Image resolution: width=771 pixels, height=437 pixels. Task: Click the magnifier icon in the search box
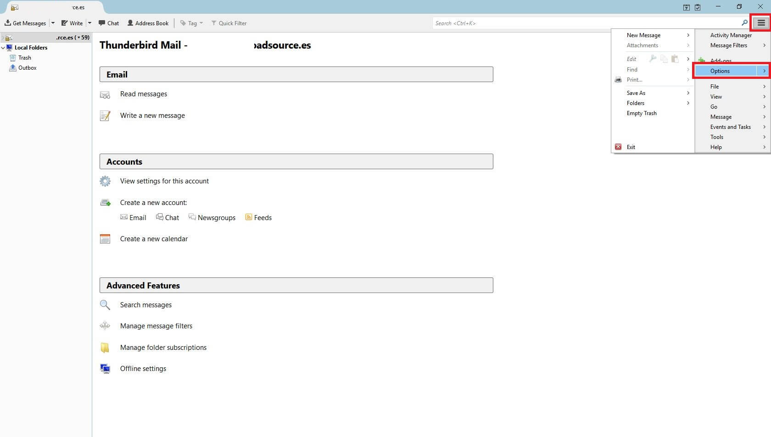[744, 23]
